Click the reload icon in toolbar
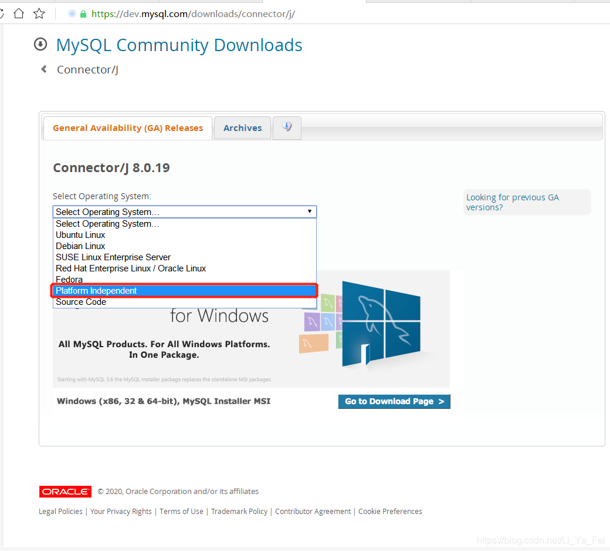Screen dimensions: 610x551 pyautogui.click(x=1, y=14)
